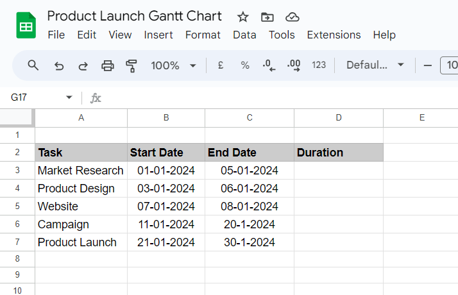The height and width of the screenshot is (295, 458).
Task: Open the Extensions menu
Action: [x=334, y=35]
